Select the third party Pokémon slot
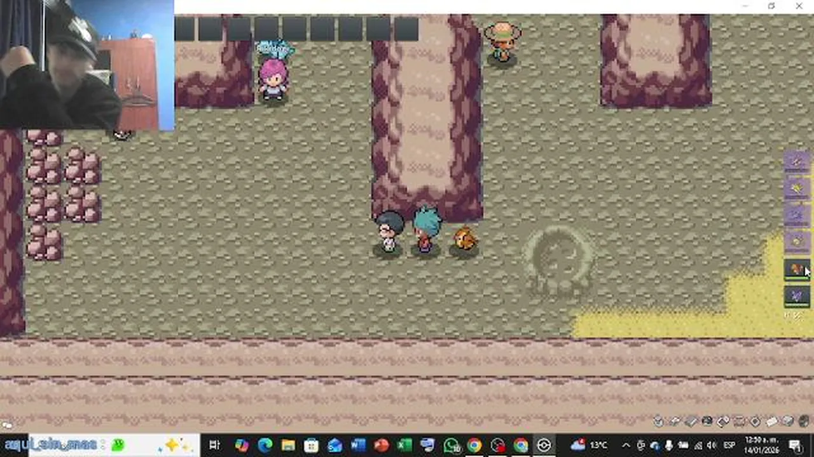Viewport: 814px width, 457px height. pyautogui.click(x=797, y=216)
